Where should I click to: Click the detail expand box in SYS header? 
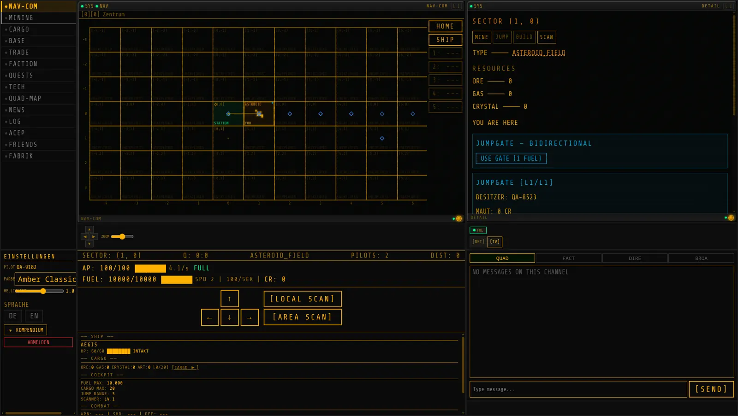[728, 6]
